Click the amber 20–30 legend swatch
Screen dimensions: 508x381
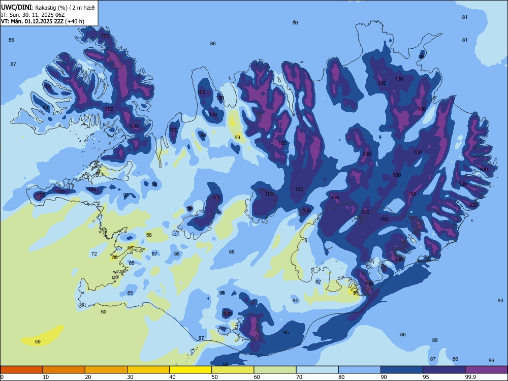106,370
